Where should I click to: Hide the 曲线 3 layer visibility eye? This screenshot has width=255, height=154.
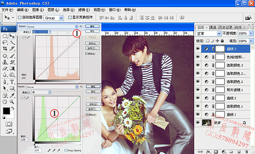click(x=198, y=48)
